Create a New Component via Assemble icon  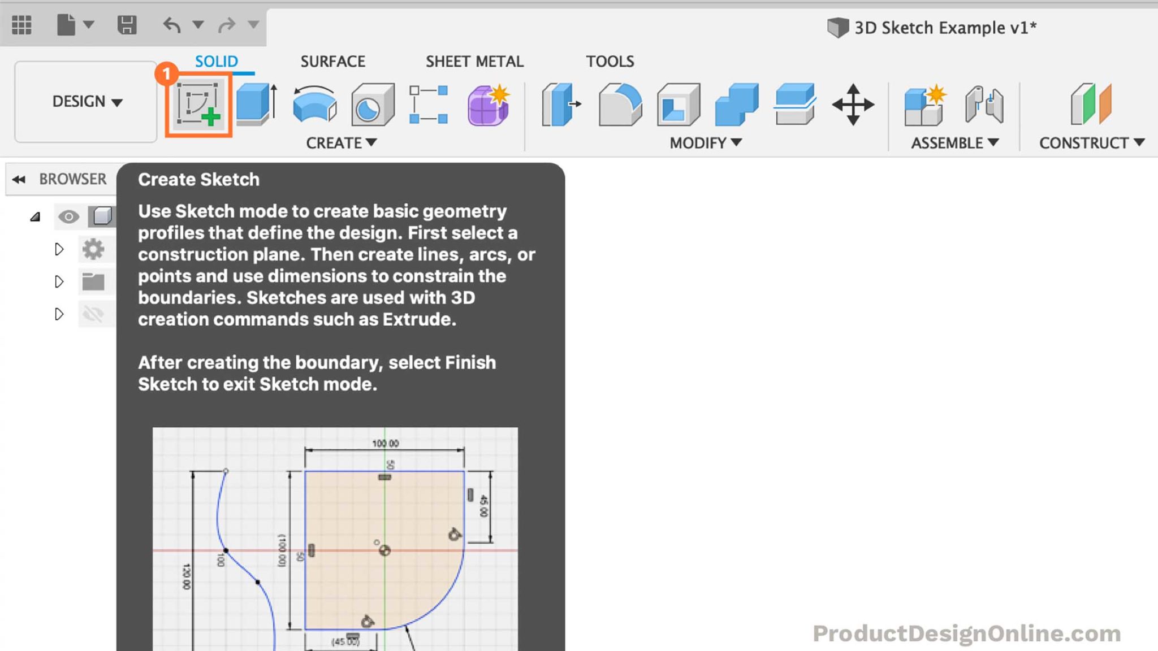924,105
